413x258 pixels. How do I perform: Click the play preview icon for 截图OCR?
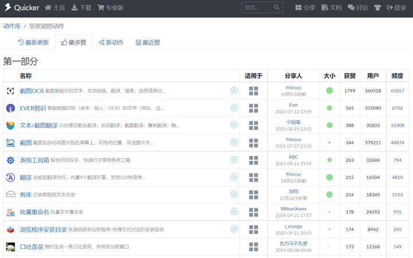pyautogui.click(x=234, y=91)
